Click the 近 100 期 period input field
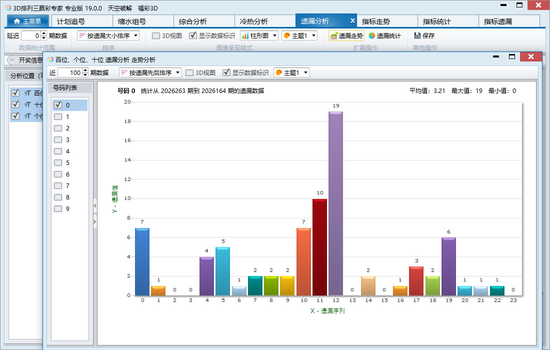Screen dimensions: 550x350 (x=70, y=72)
